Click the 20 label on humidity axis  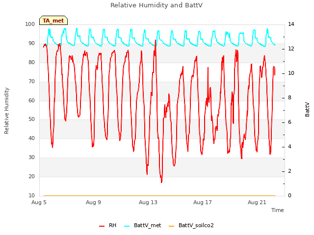[31, 176]
